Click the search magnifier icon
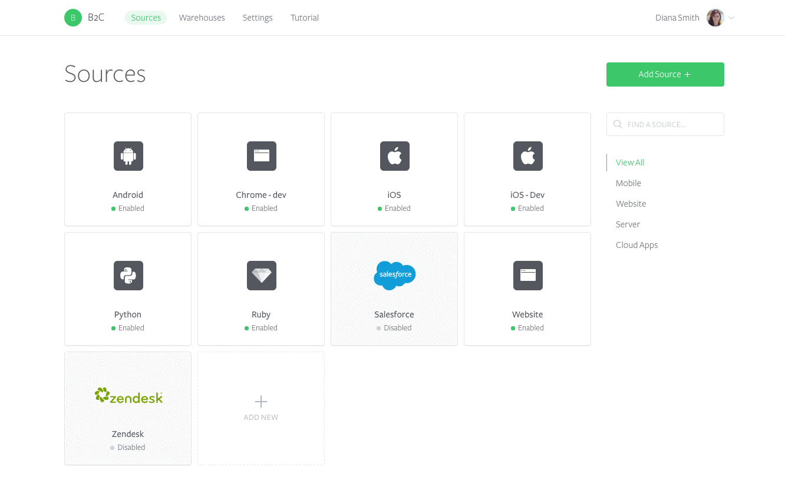 point(618,124)
